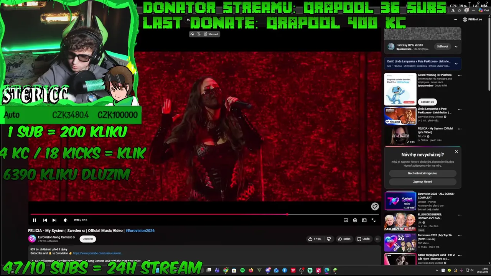Open Microsoft Edge from the taskbar
Image resolution: width=491 pixels, height=276 pixels.
[x=327, y=270]
